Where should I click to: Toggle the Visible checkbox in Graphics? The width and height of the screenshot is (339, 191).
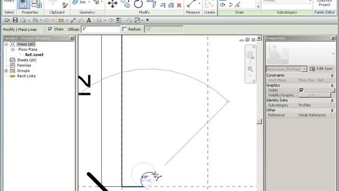click(301, 90)
